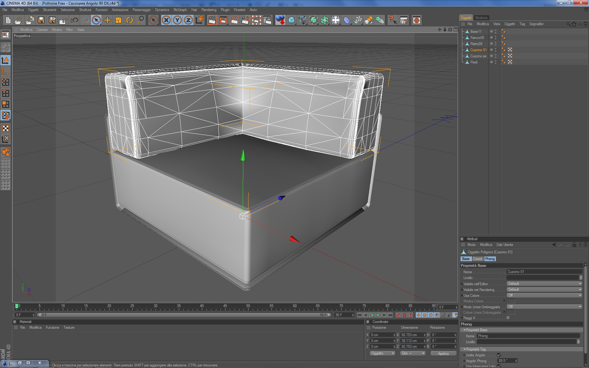Open the MoGraph menu
This screenshot has width=589, height=368.
[x=180, y=10]
